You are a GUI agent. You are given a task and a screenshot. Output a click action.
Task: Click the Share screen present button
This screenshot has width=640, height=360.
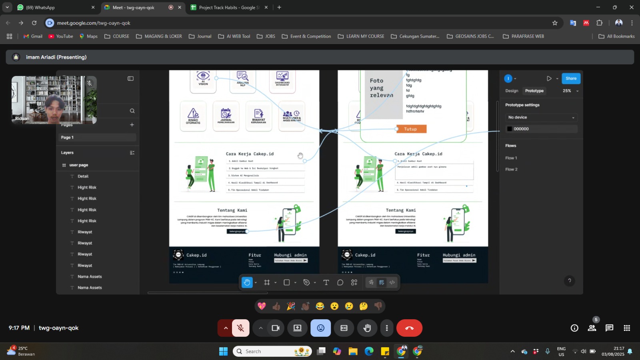pyautogui.click(x=298, y=328)
